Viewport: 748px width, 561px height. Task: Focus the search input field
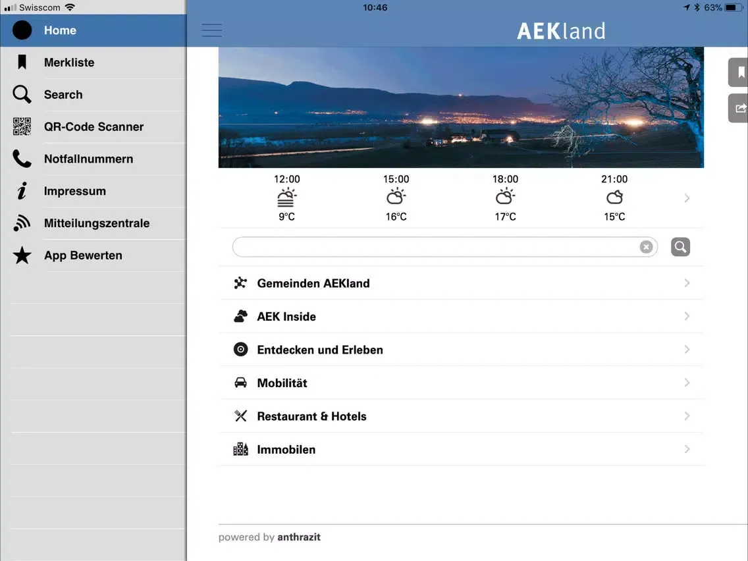tap(444, 247)
